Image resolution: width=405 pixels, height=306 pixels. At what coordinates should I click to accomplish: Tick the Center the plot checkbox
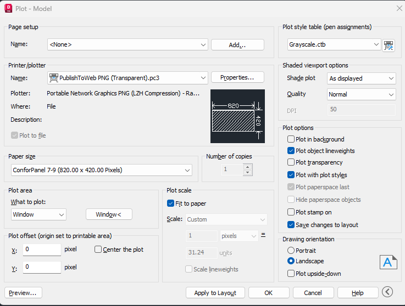click(98, 250)
